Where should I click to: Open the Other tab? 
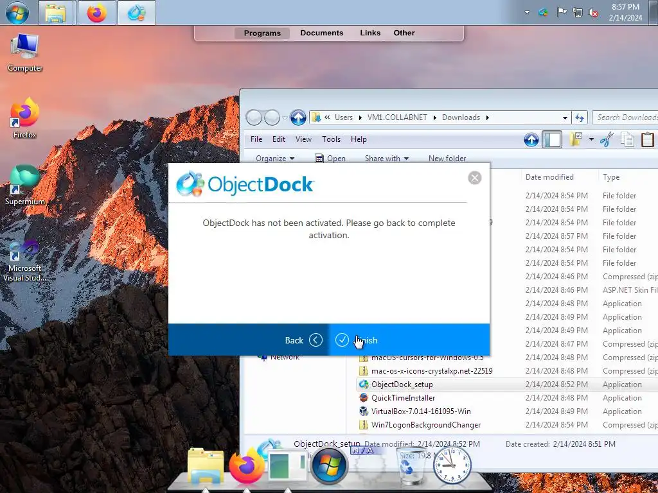coord(404,33)
